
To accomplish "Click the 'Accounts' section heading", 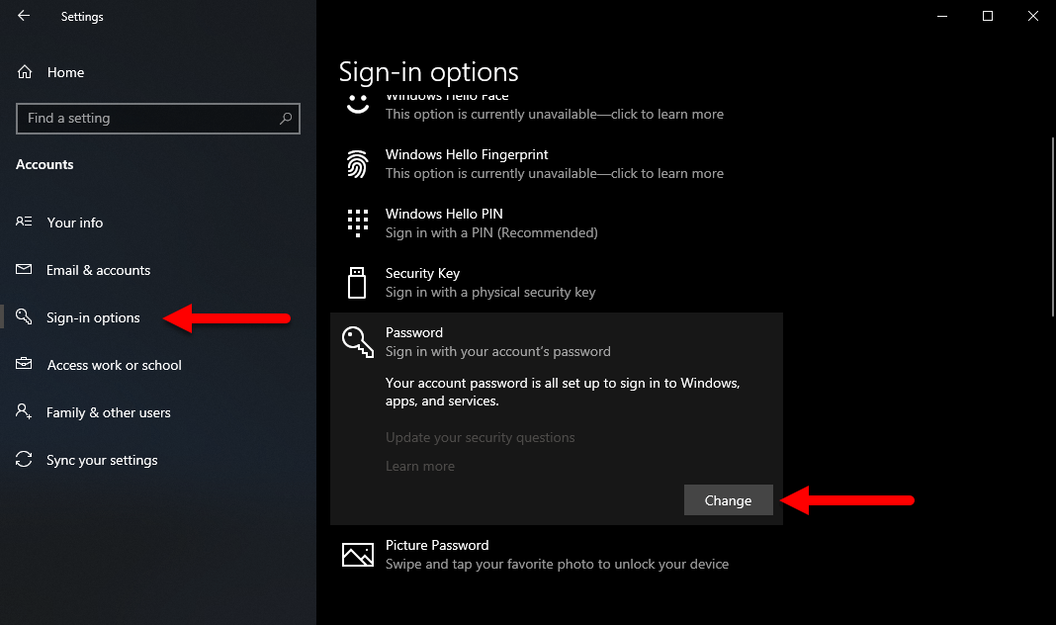I will click(x=44, y=164).
